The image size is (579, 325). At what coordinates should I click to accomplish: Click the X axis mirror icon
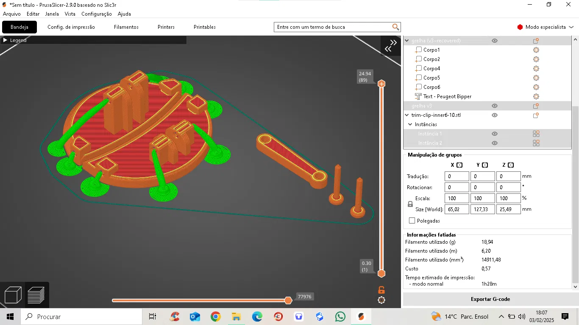(x=459, y=165)
